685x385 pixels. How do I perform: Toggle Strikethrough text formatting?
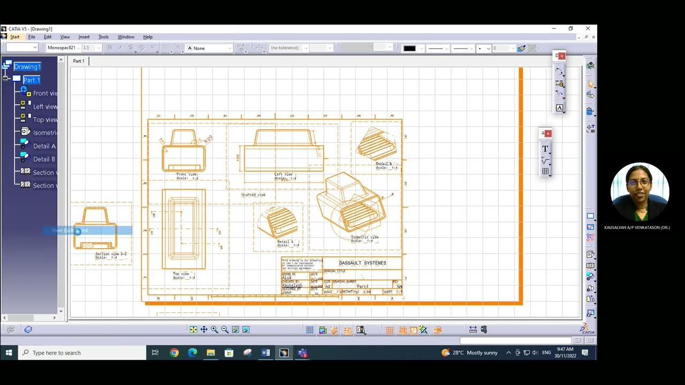141,48
